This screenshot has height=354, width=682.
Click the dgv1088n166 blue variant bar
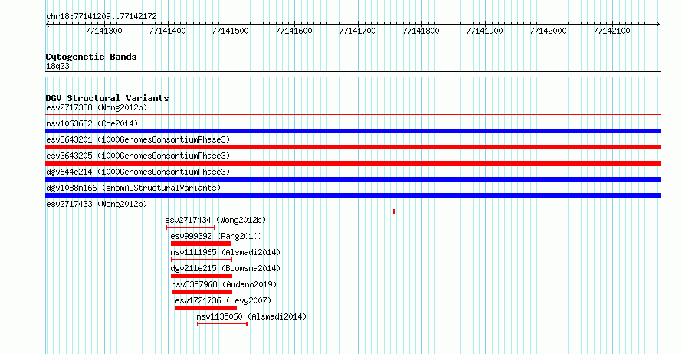point(352,195)
